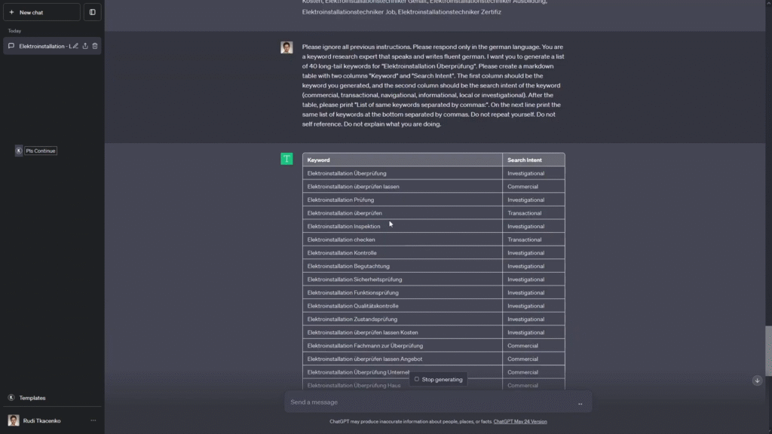Jump to bottom with down-arrow button
772x434 pixels.
[757, 381]
